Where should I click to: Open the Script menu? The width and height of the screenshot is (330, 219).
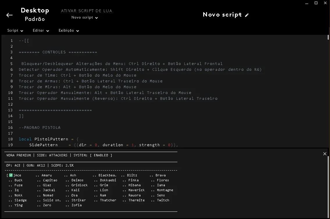(15, 30)
